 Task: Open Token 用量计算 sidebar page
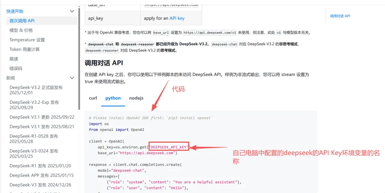click(x=25, y=50)
